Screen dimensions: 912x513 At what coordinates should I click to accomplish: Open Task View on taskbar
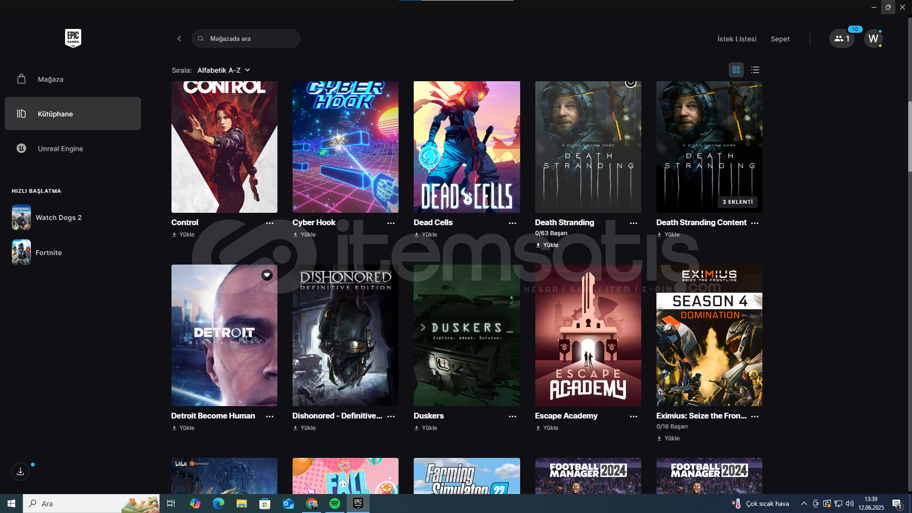click(x=171, y=503)
